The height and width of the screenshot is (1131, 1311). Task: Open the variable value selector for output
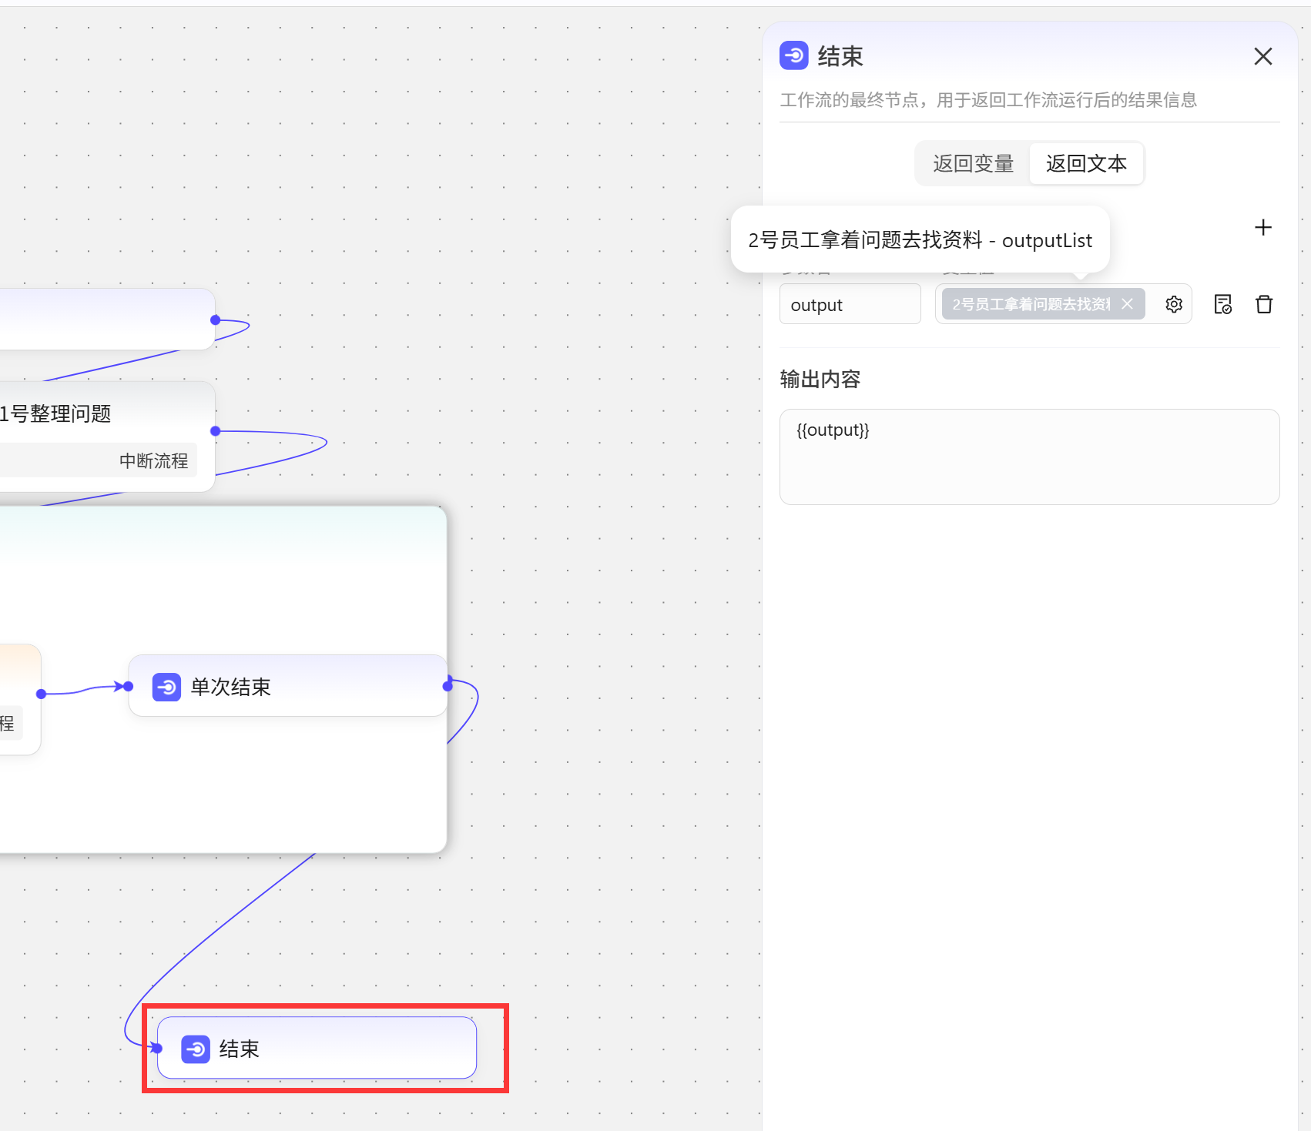[x=1032, y=304]
